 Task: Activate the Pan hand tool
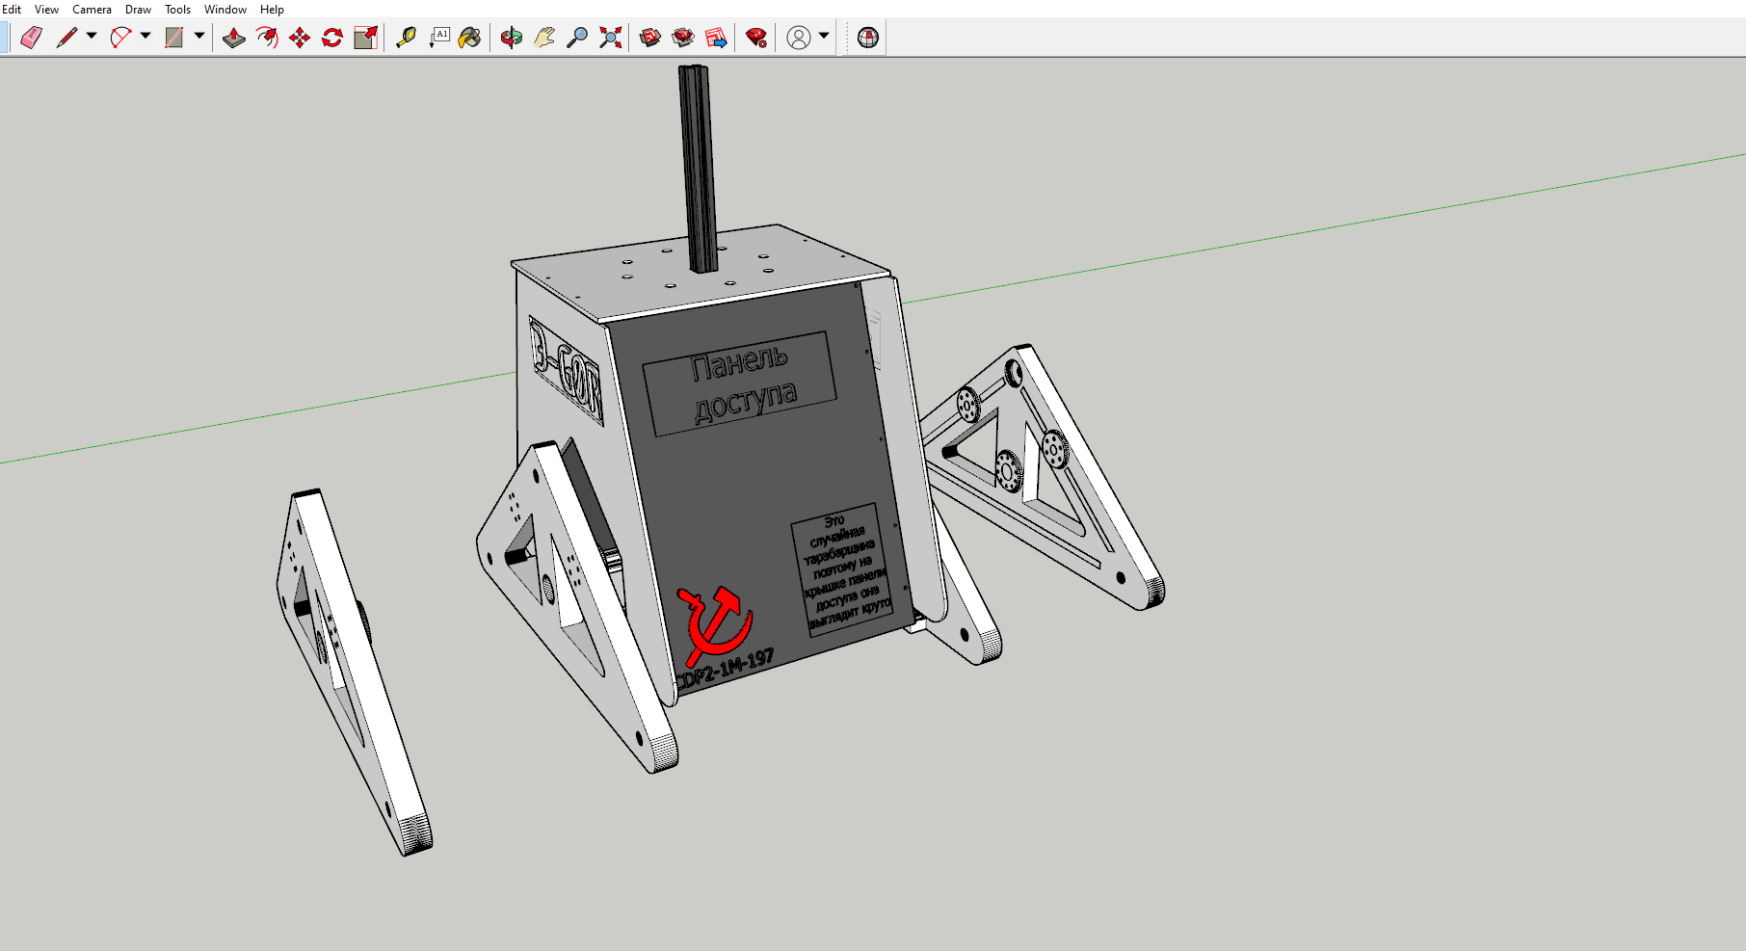pyautogui.click(x=544, y=38)
